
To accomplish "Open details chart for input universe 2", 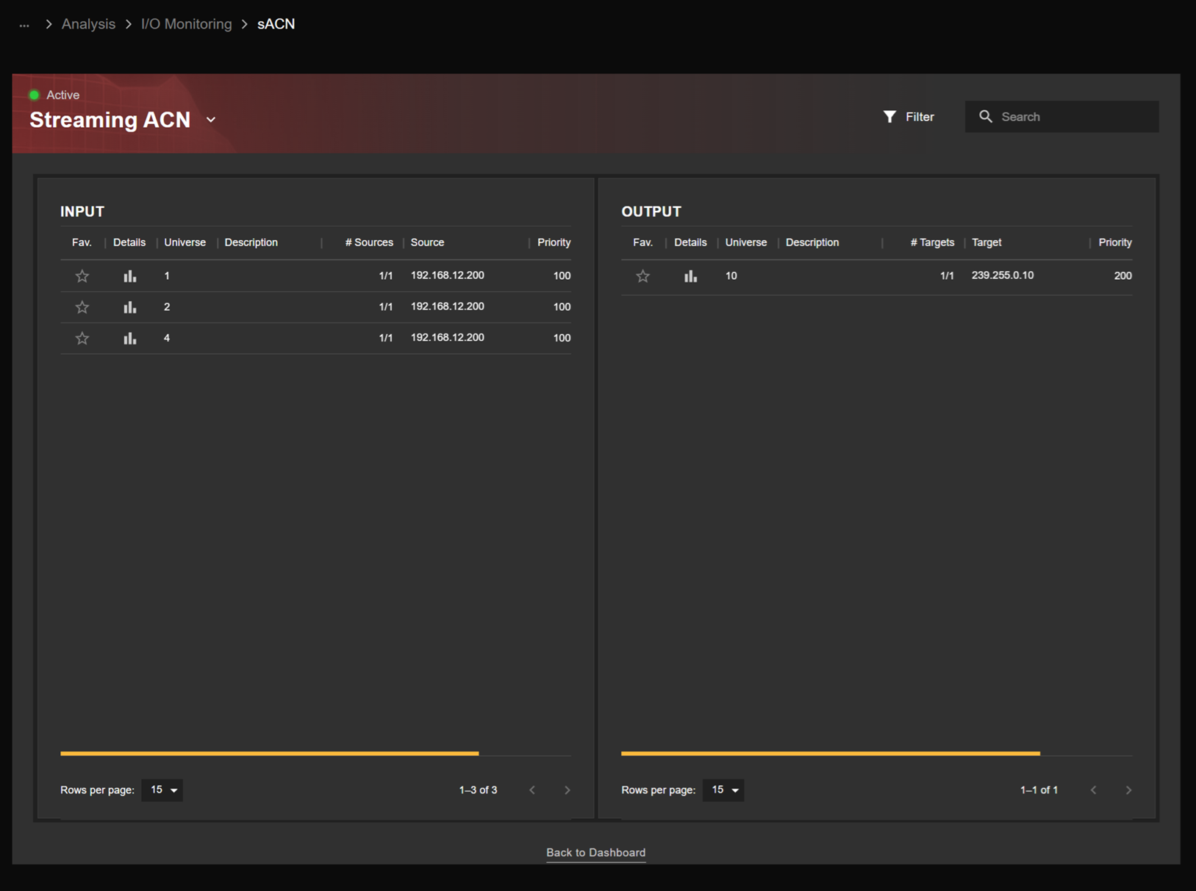I will [130, 307].
